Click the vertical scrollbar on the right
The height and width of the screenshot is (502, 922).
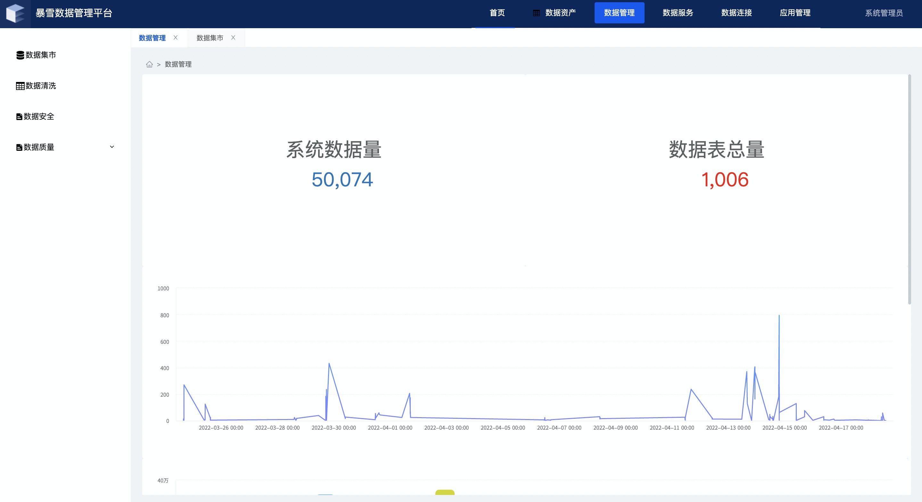[910, 190]
